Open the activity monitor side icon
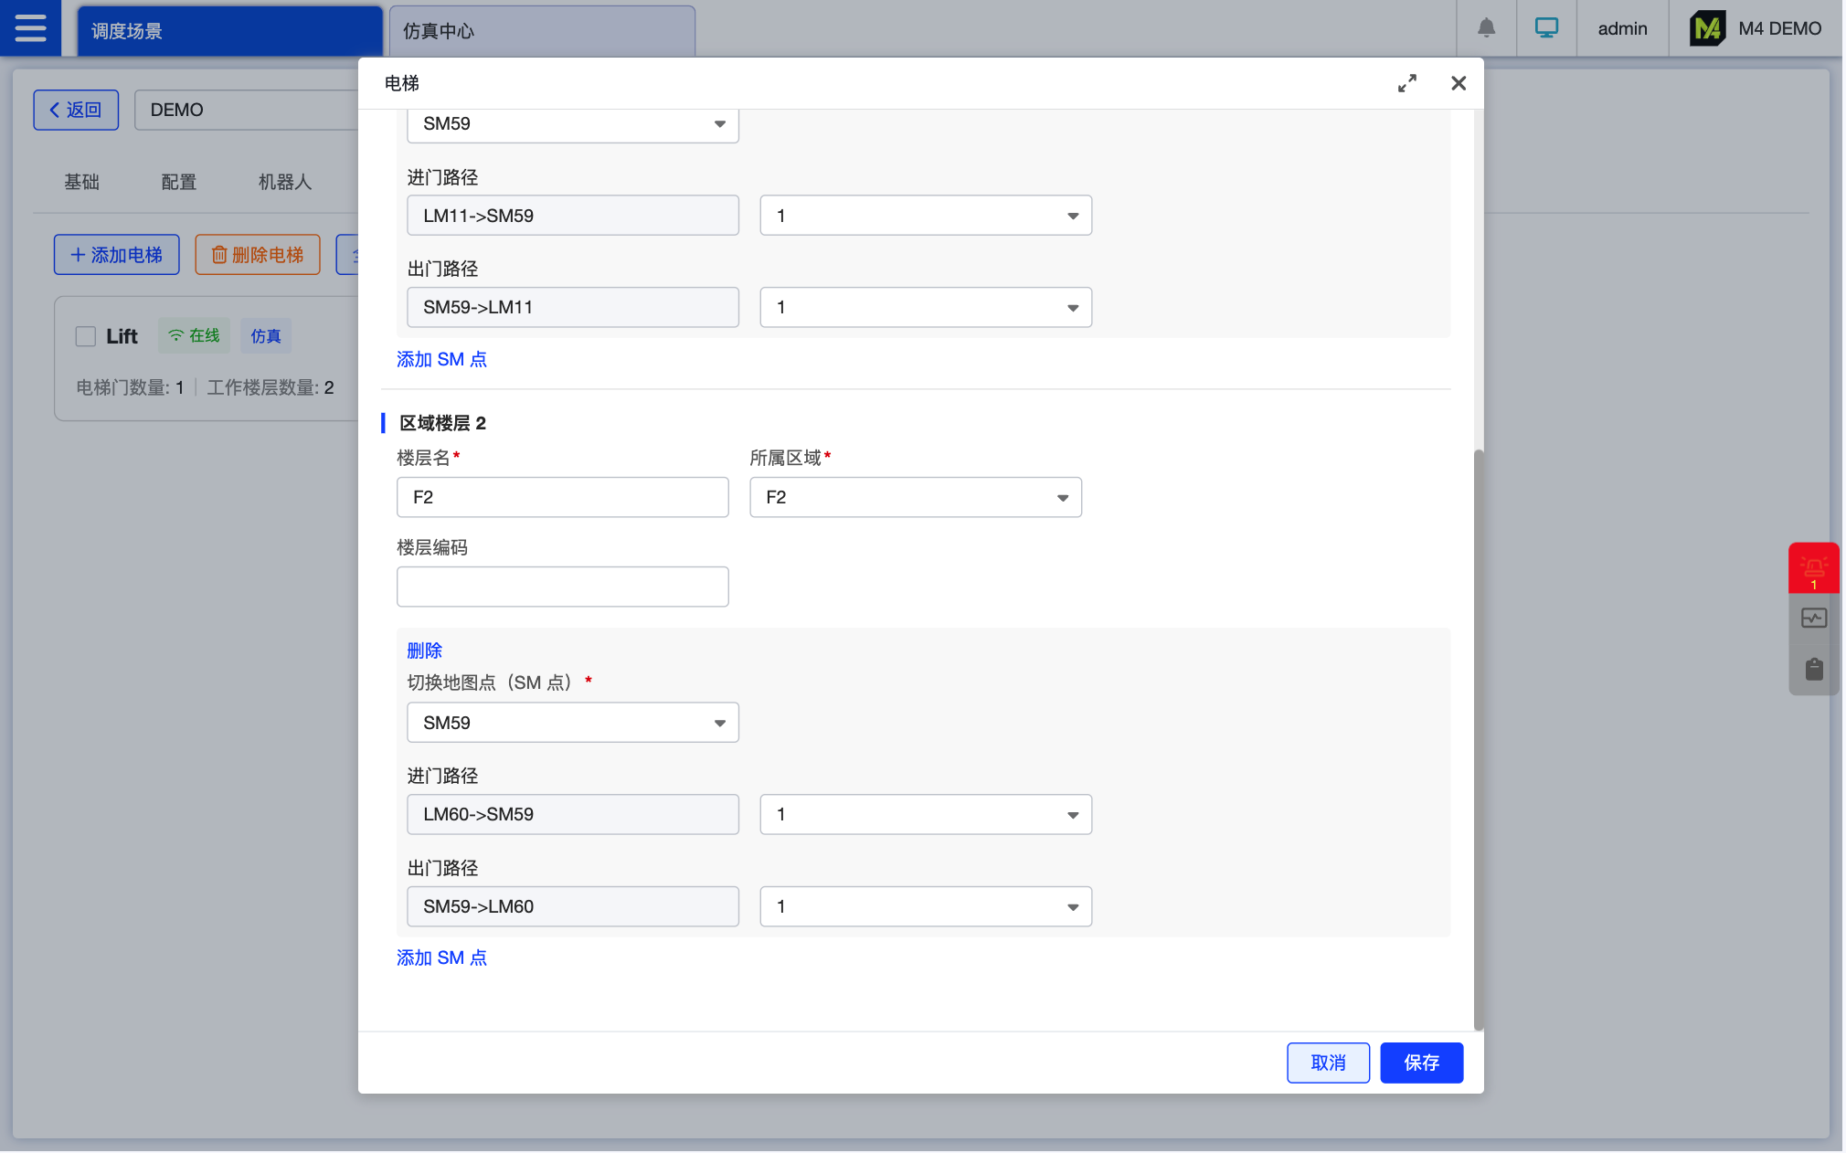1846x1153 pixels. click(1813, 619)
